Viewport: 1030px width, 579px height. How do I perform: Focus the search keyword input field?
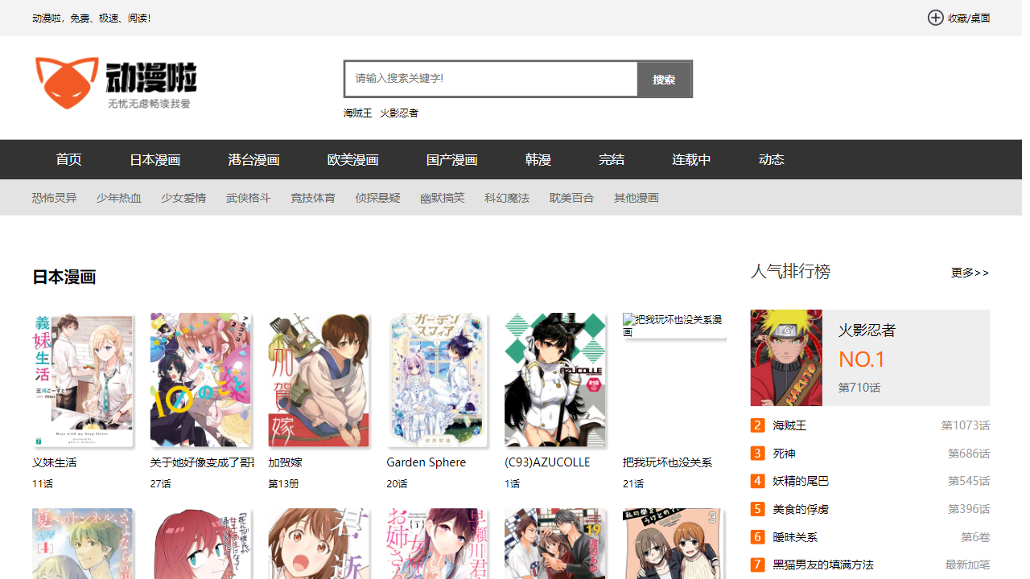click(491, 79)
